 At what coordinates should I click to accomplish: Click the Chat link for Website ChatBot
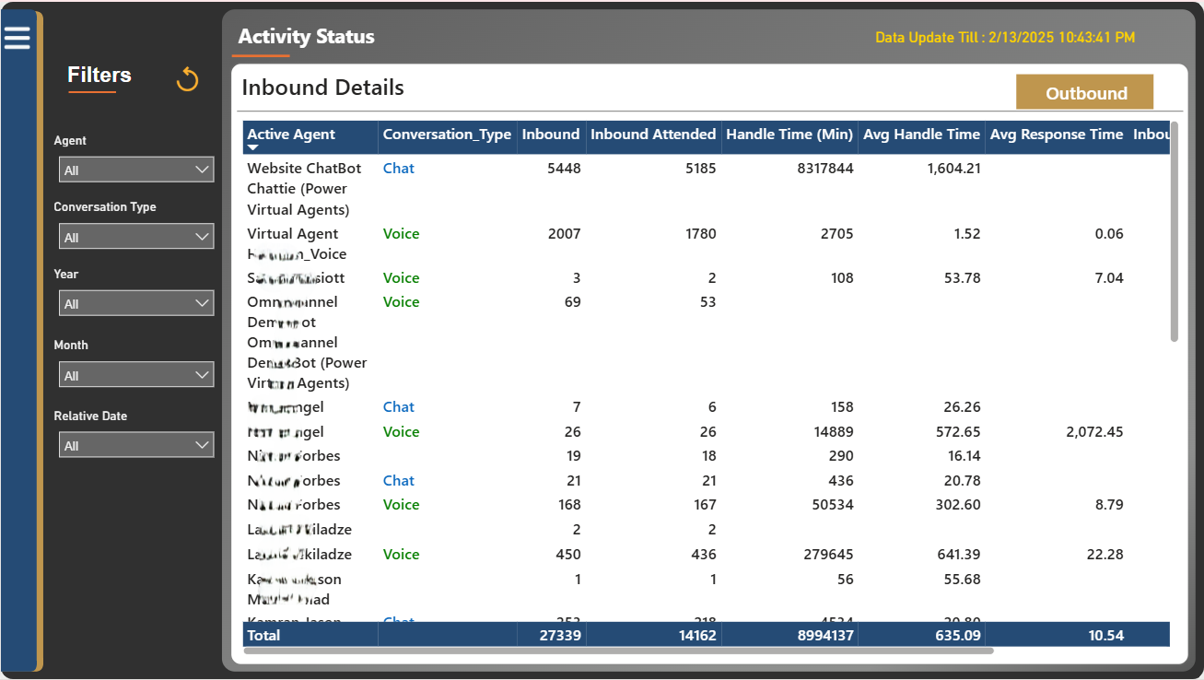399,169
